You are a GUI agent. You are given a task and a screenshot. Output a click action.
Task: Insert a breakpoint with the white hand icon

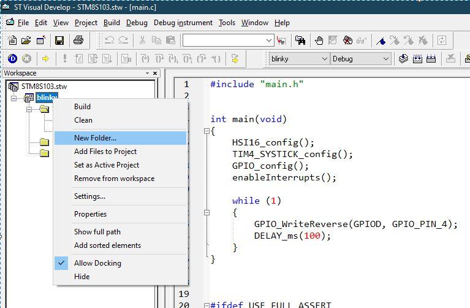click(319, 40)
